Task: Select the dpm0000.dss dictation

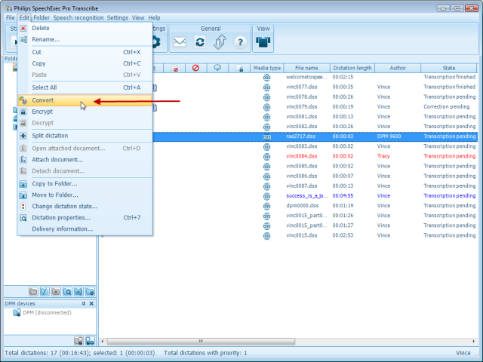Action: (302, 206)
